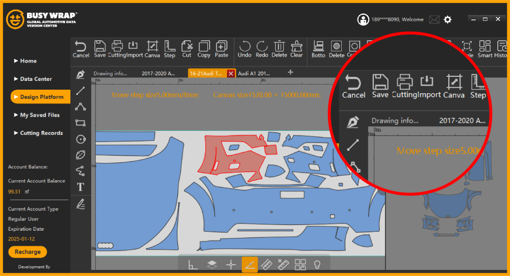The width and height of the screenshot is (510, 276).
Task: Click the user avatar icon
Action: tap(363, 19)
